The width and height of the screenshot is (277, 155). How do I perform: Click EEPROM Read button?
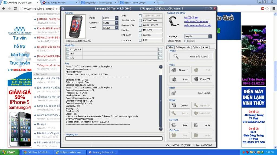pyautogui.click(x=180, y=125)
